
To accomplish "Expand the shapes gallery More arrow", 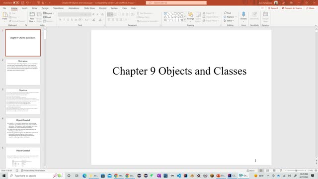I will click(185, 20).
